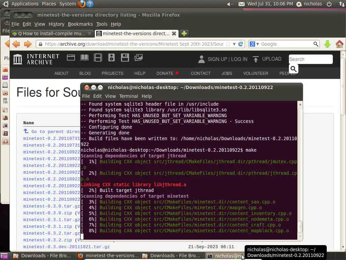Image resolution: width=346 pixels, height=260 pixels.
Task: Click LOG IN link on Internet Archive
Action: pos(239,59)
